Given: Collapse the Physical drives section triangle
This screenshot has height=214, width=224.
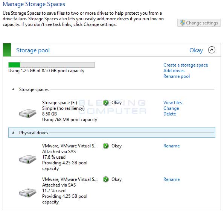Looking at the screenshot, I should tap(13, 133).
